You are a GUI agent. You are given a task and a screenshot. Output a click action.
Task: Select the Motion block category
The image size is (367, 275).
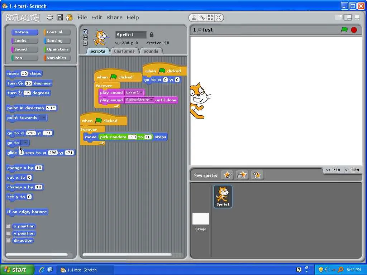tap(25, 32)
